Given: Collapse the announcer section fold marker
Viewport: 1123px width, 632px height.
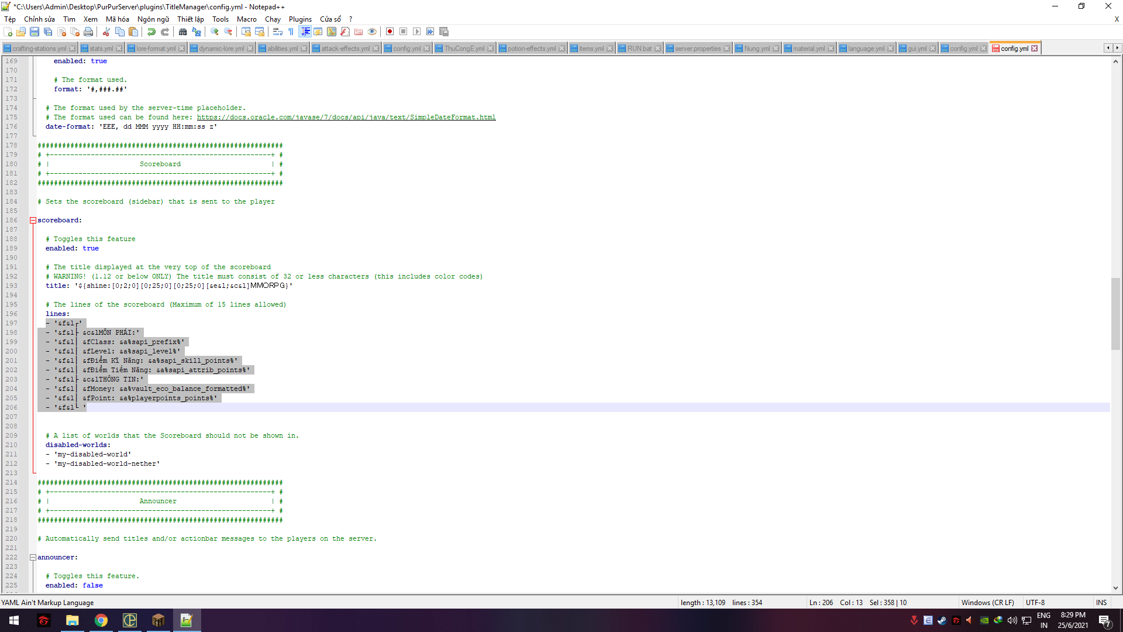Looking at the screenshot, I should (33, 558).
